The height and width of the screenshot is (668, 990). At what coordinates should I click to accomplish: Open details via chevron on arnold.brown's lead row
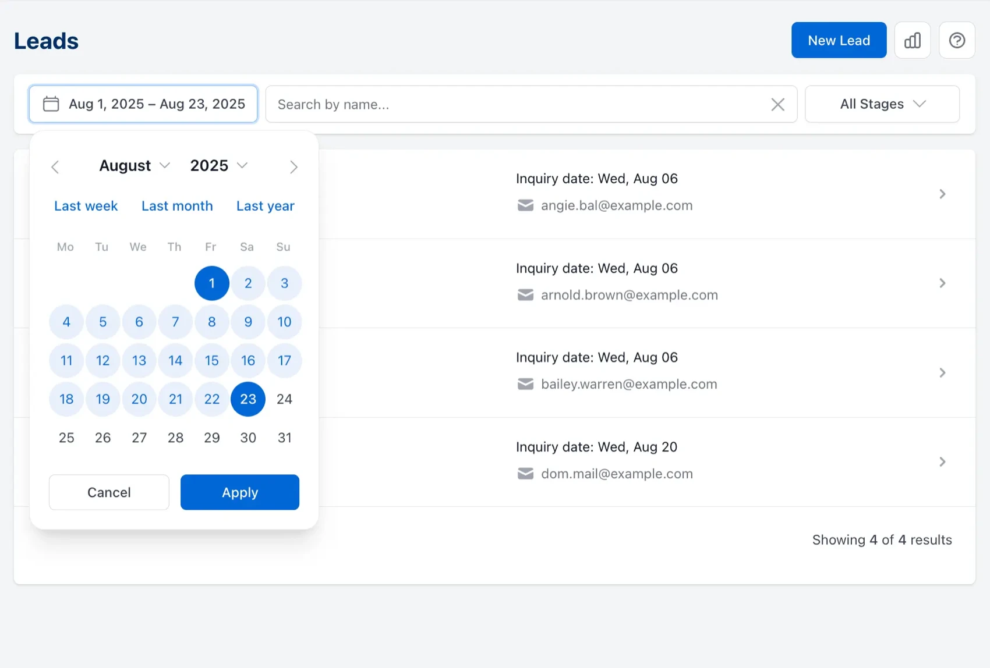click(x=942, y=283)
